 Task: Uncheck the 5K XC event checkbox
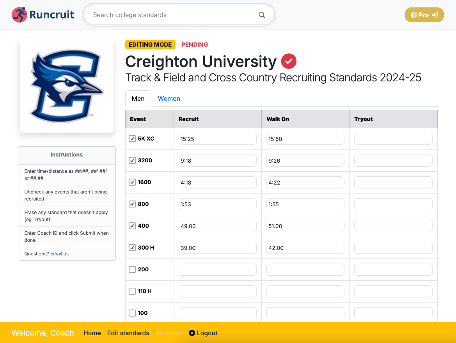point(132,139)
